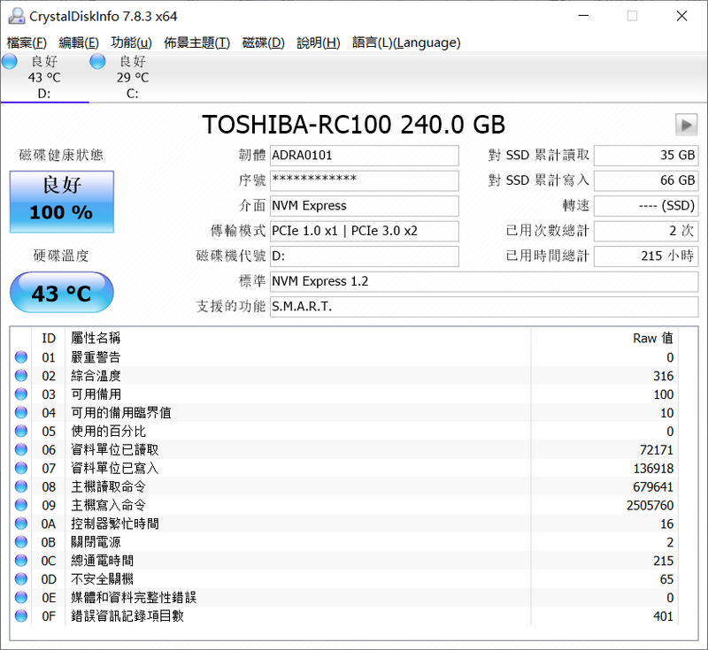
Task: Select the C: drive status orb
Action: coord(98,61)
